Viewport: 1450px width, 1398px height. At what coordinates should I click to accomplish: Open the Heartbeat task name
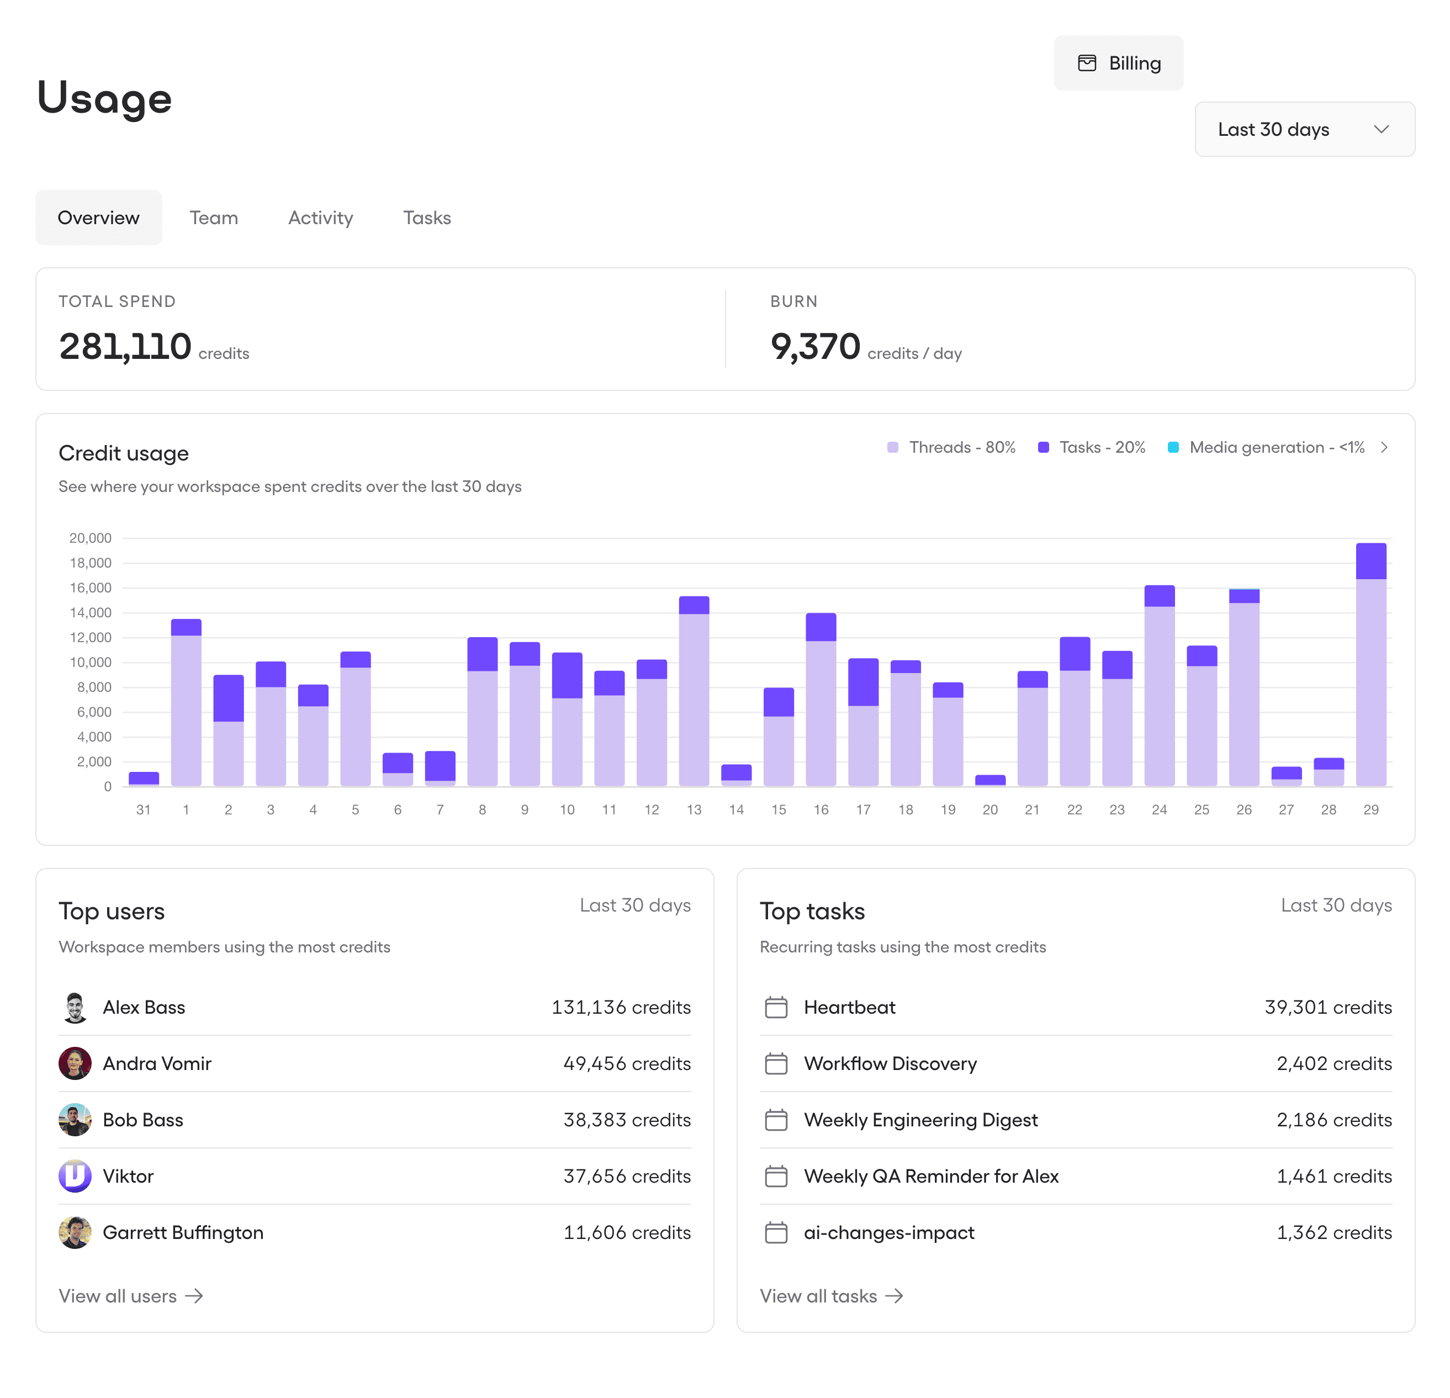click(849, 1008)
